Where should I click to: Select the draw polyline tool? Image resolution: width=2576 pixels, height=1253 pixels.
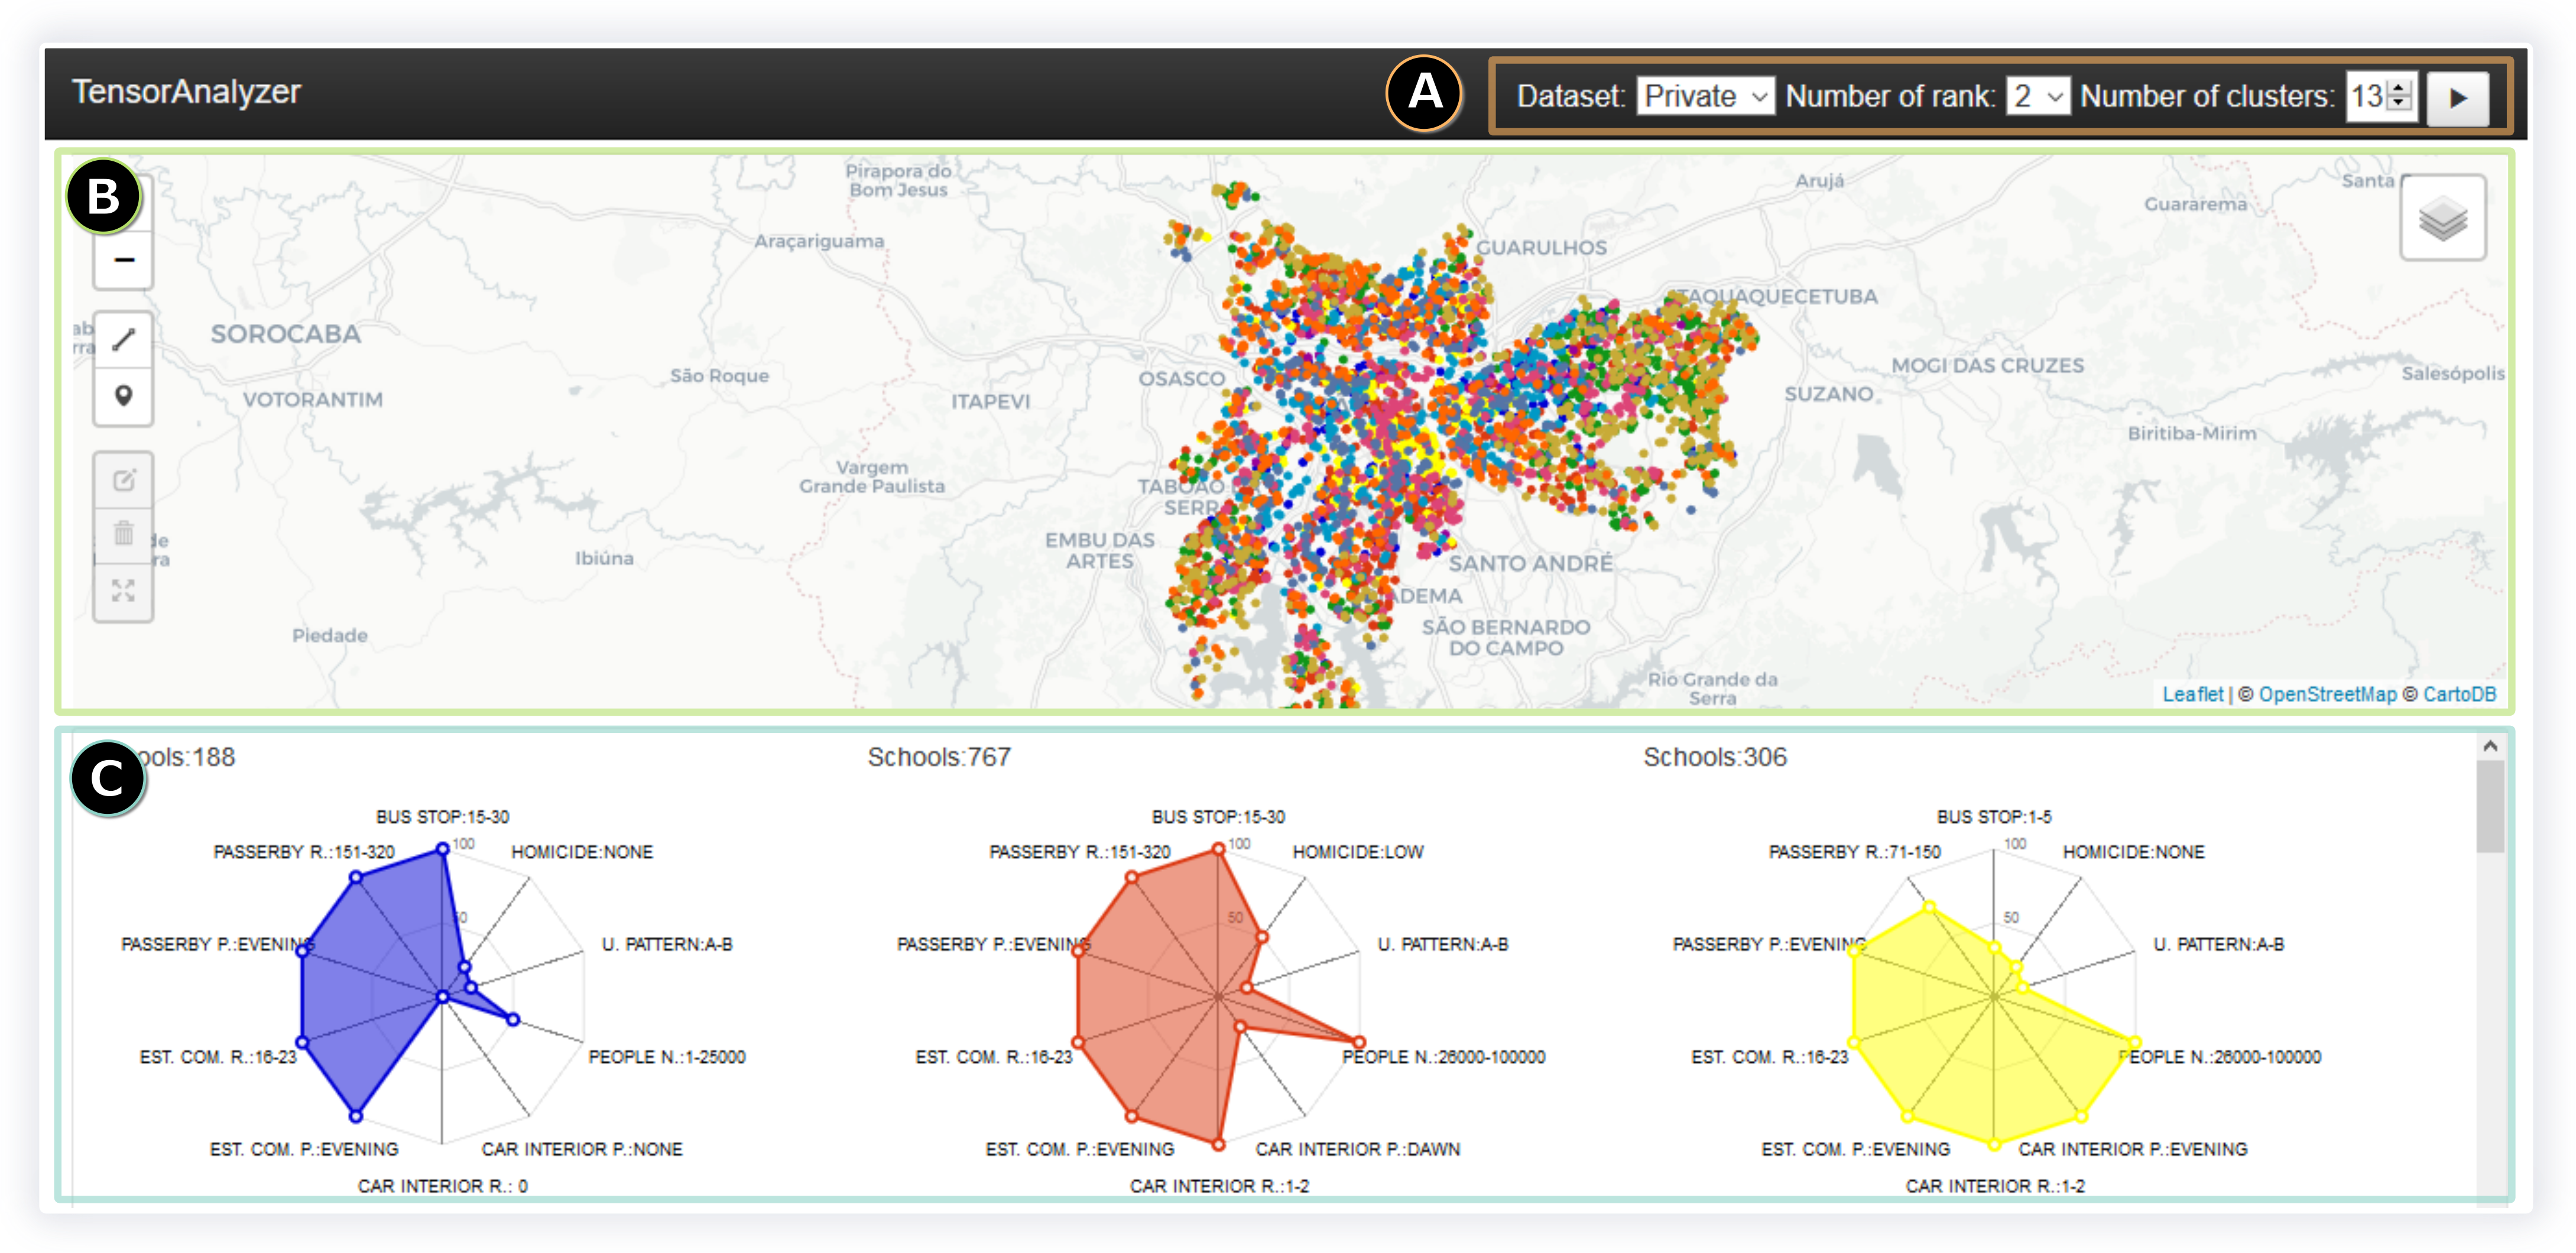(x=124, y=340)
